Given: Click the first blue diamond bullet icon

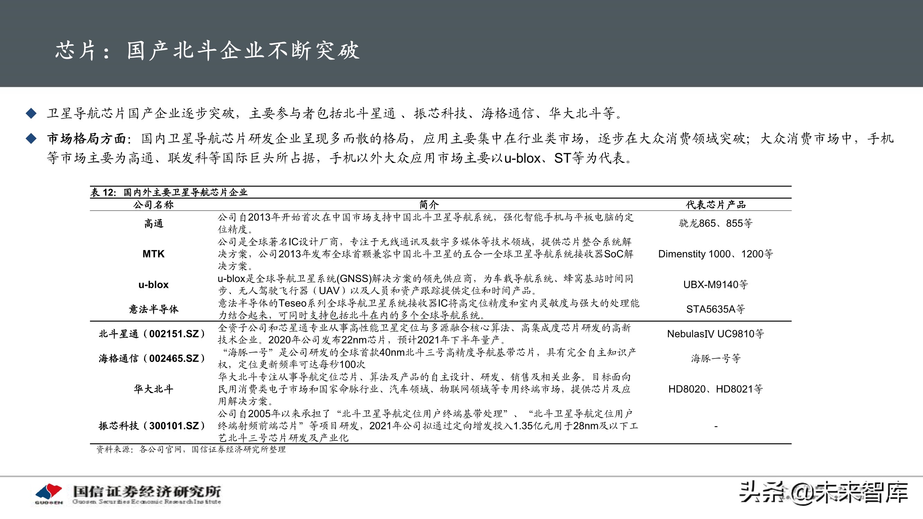Looking at the screenshot, I should pyautogui.click(x=32, y=113).
